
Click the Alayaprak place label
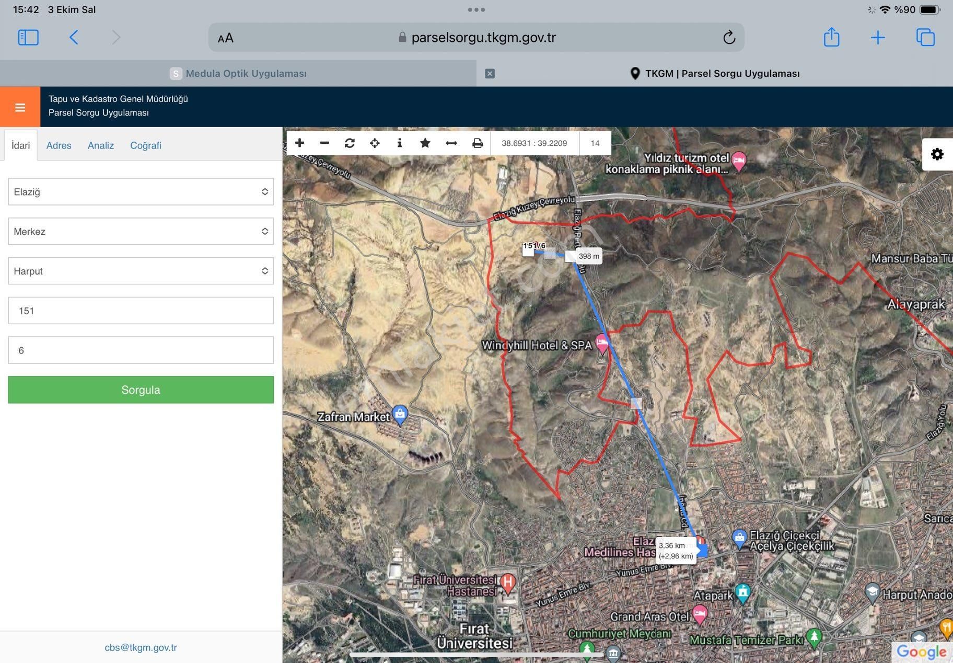[x=916, y=304]
